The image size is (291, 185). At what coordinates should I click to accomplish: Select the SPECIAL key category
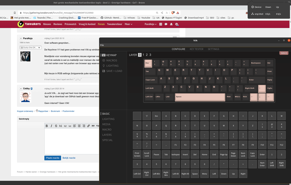[107, 140]
